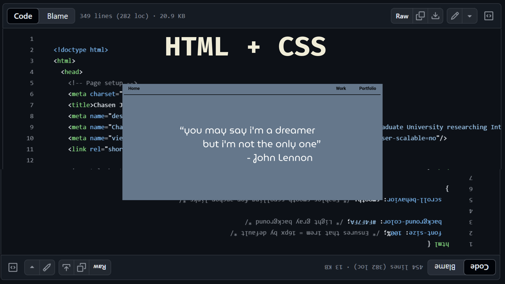The height and width of the screenshot is (284, 505).
Task: Click line number 10 in HTML code
Action: click(x=30, y=138)
